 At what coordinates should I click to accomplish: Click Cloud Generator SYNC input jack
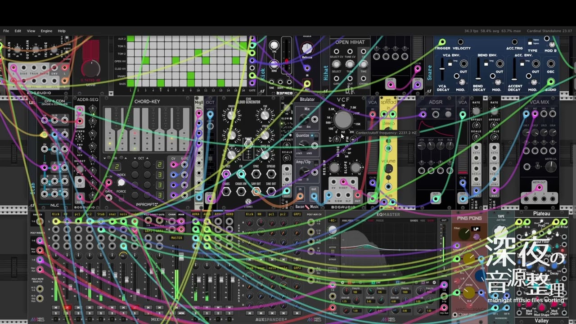(256, 174)
